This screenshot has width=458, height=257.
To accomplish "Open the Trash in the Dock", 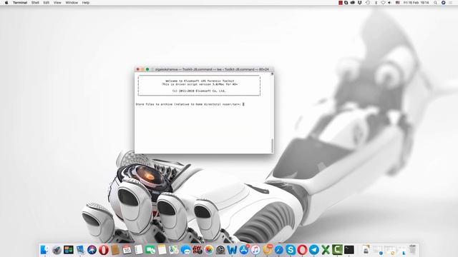I will (412, 250).
